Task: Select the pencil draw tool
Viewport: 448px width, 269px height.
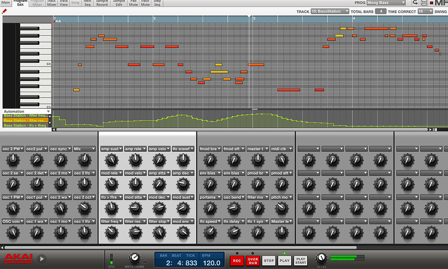Action: point(4,11)
